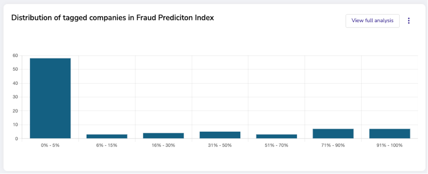The height and width of the screenshot is (174, 428).
Task: Click the 51% - 70% axis label
Action: pos(276,145)
